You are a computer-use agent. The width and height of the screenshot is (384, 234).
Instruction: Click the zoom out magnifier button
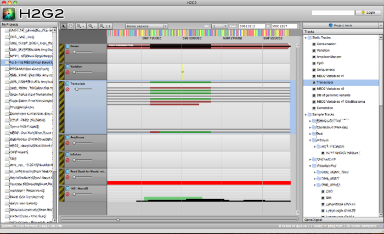[91, 26]
